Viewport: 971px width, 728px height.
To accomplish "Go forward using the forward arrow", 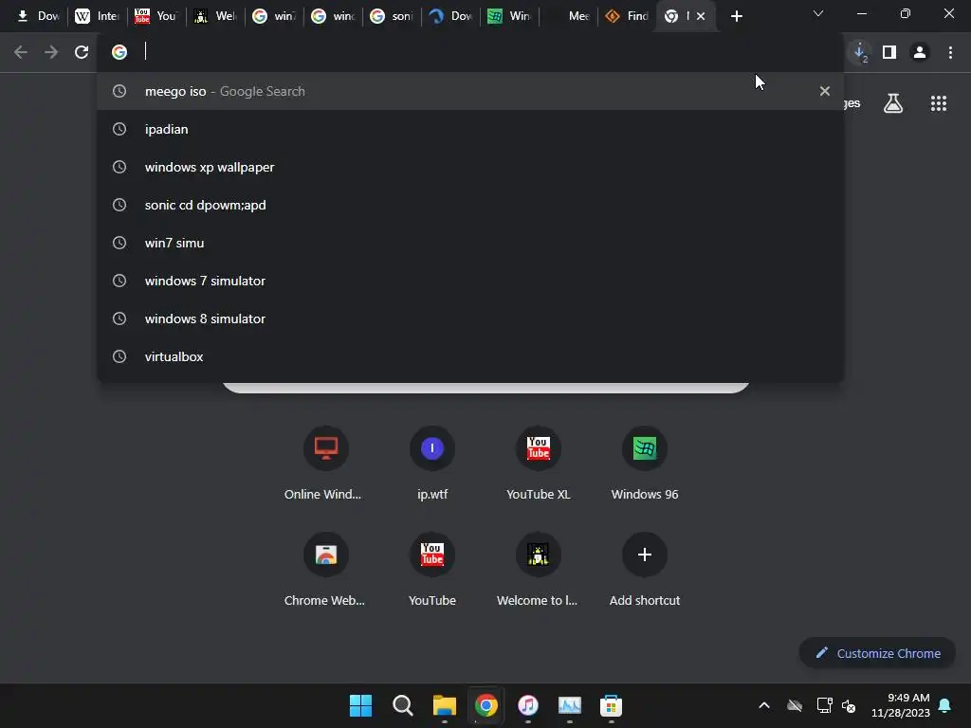I will pyautogui.click(x=51, y=52).
